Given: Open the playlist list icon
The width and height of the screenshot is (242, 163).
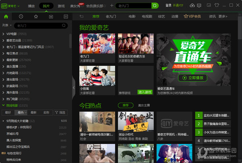Looking at the screenshot, I should (66, 17).
